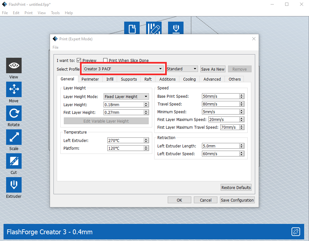Click Edit Variable Layer Height button

point(106,121)
